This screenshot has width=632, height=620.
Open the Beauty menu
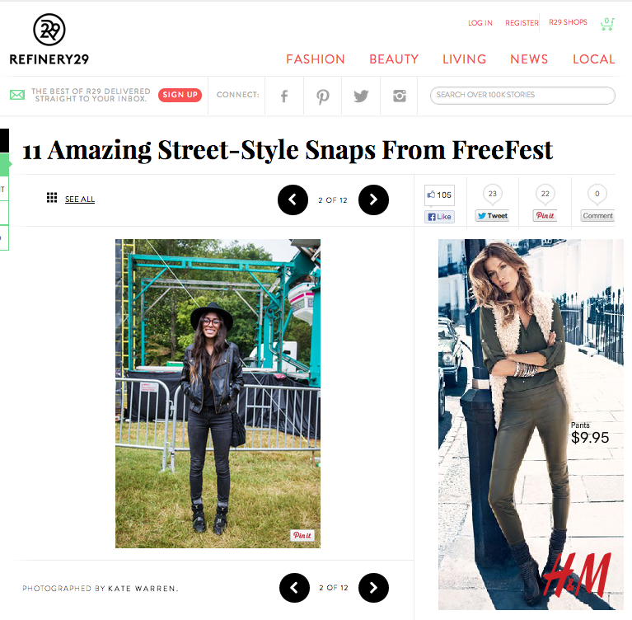[394, 59]
